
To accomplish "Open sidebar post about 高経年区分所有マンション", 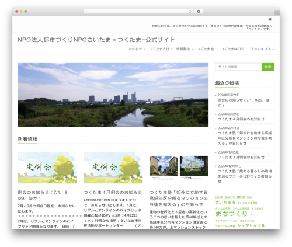I will tap(245, 138).
